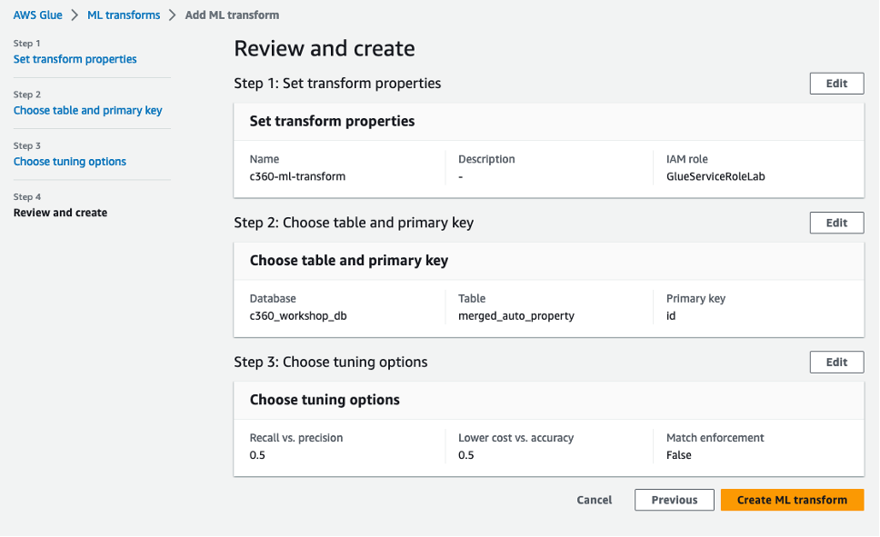Click the Add ML transform breadcrumb text
880x537 pixels.
[x=232, y=15]
